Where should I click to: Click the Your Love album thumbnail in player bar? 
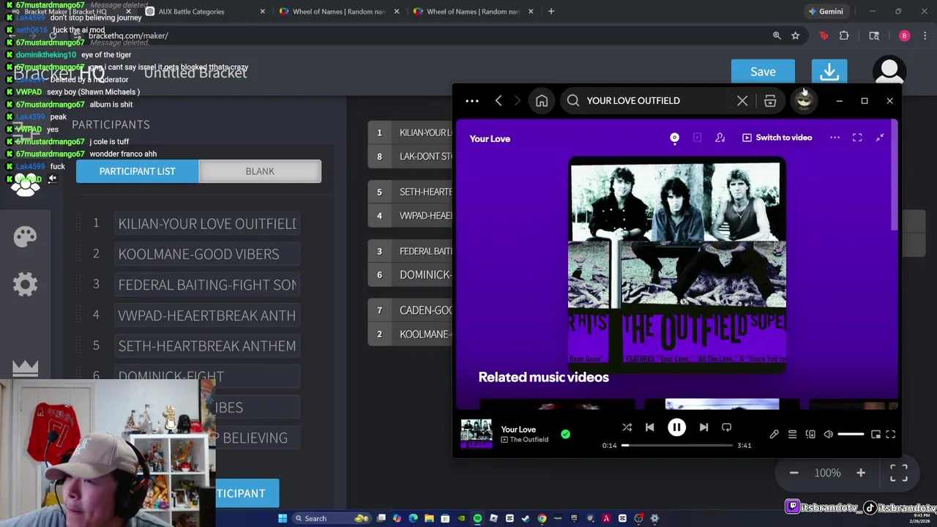[476, 434]
